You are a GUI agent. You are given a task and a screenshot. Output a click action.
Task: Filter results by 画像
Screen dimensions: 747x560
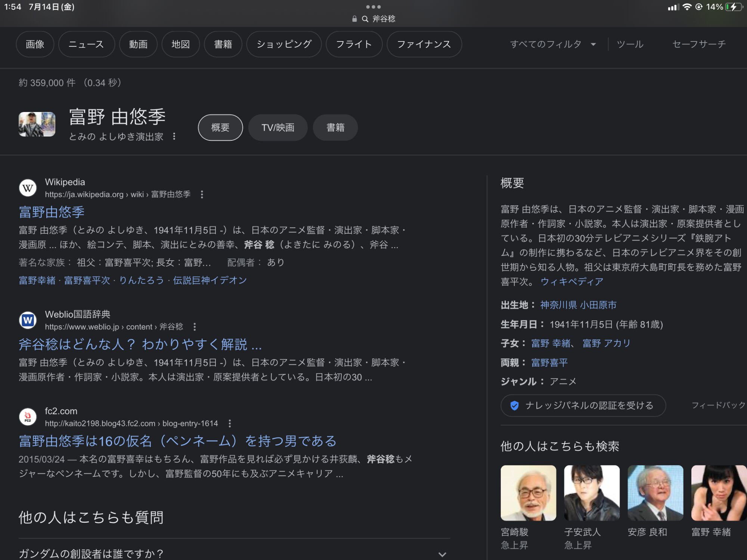(35, 44)
